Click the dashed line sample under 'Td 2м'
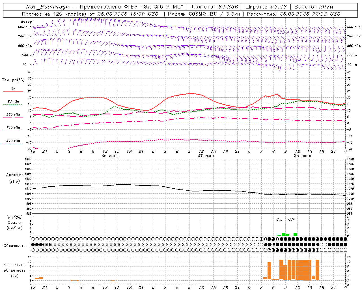This screenshot has width=362, height=290. 13,105
